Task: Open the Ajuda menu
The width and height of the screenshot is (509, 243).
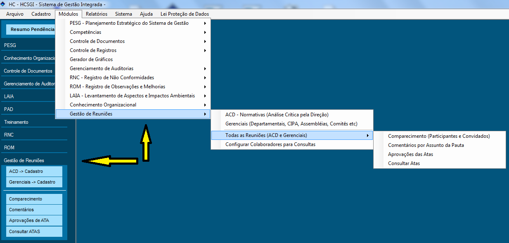Action: click(146, 14)
